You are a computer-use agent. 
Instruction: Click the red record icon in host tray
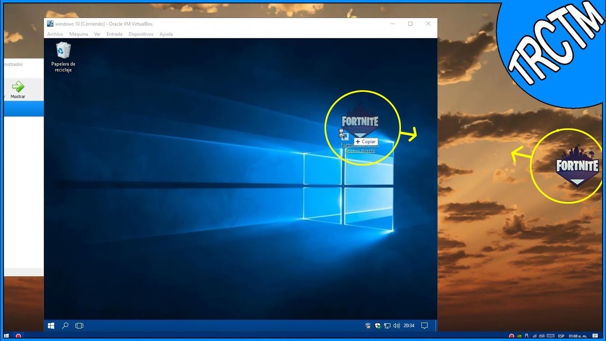point(511,336)
